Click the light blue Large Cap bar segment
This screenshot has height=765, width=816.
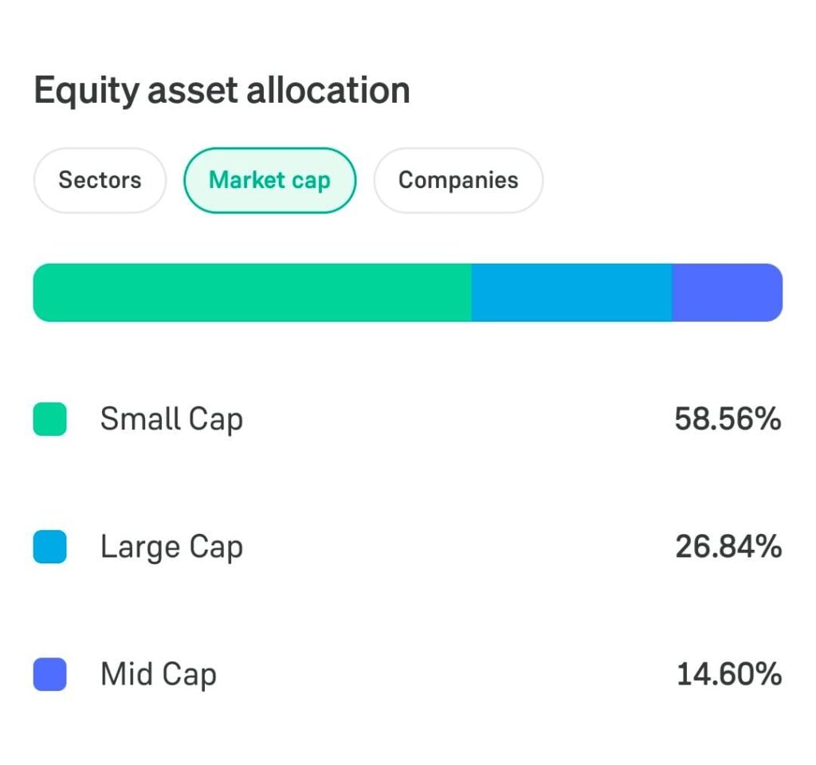pos(572,292)
